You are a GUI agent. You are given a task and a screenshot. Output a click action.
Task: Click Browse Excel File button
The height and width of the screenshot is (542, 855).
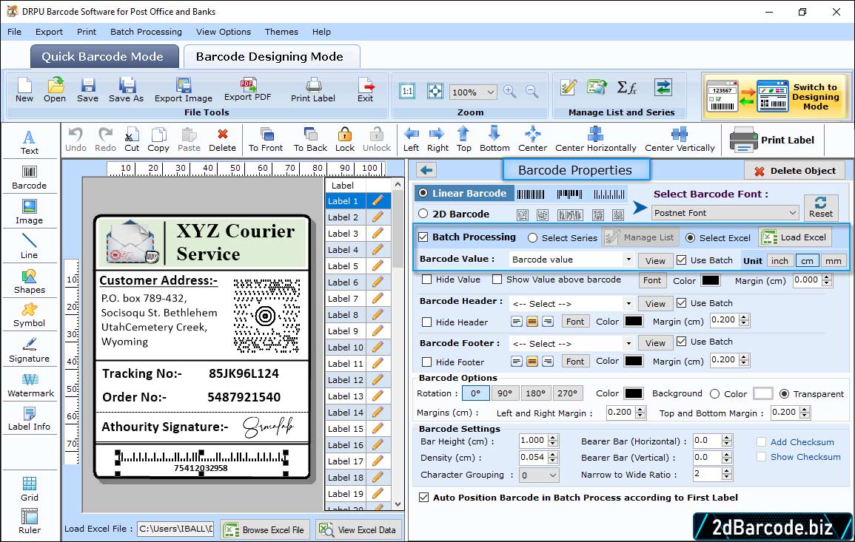click(264, 529)
